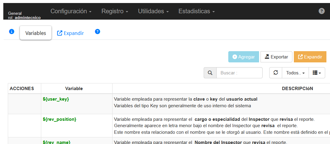The image size is (330, 144).
Task: Expand the Registro menu
Action: click(115, 11)
